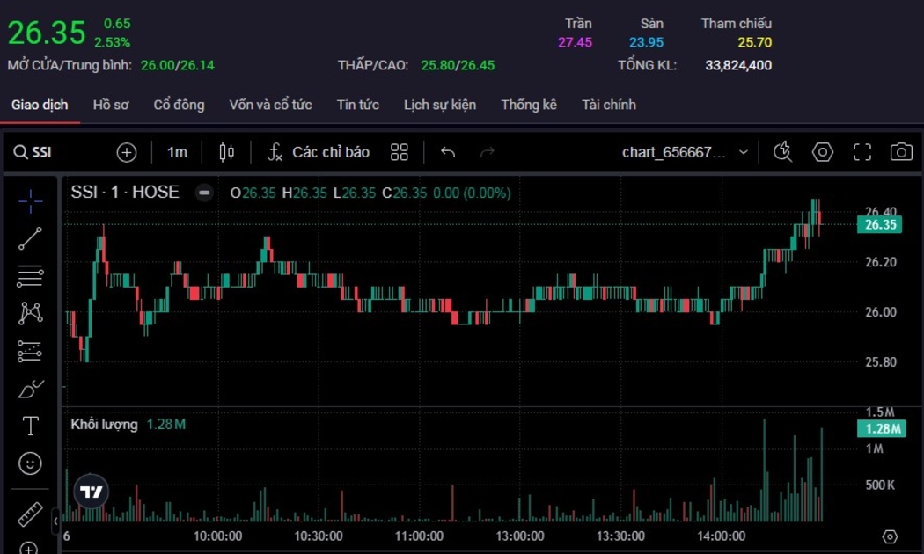The image size is (924, 554).
Task: Open the 1m time interval dropdown
Action: click(x=177, y=152)
